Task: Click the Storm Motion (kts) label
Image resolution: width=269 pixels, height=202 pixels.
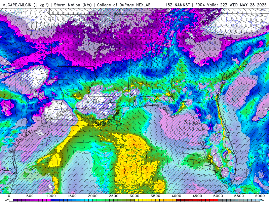Action: click(73, 5)
